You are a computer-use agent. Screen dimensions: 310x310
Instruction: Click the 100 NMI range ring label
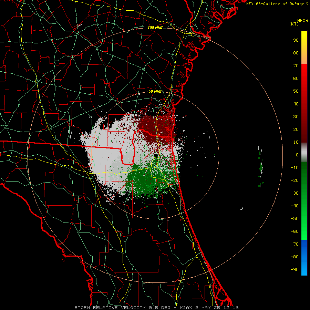coord(155,28)
